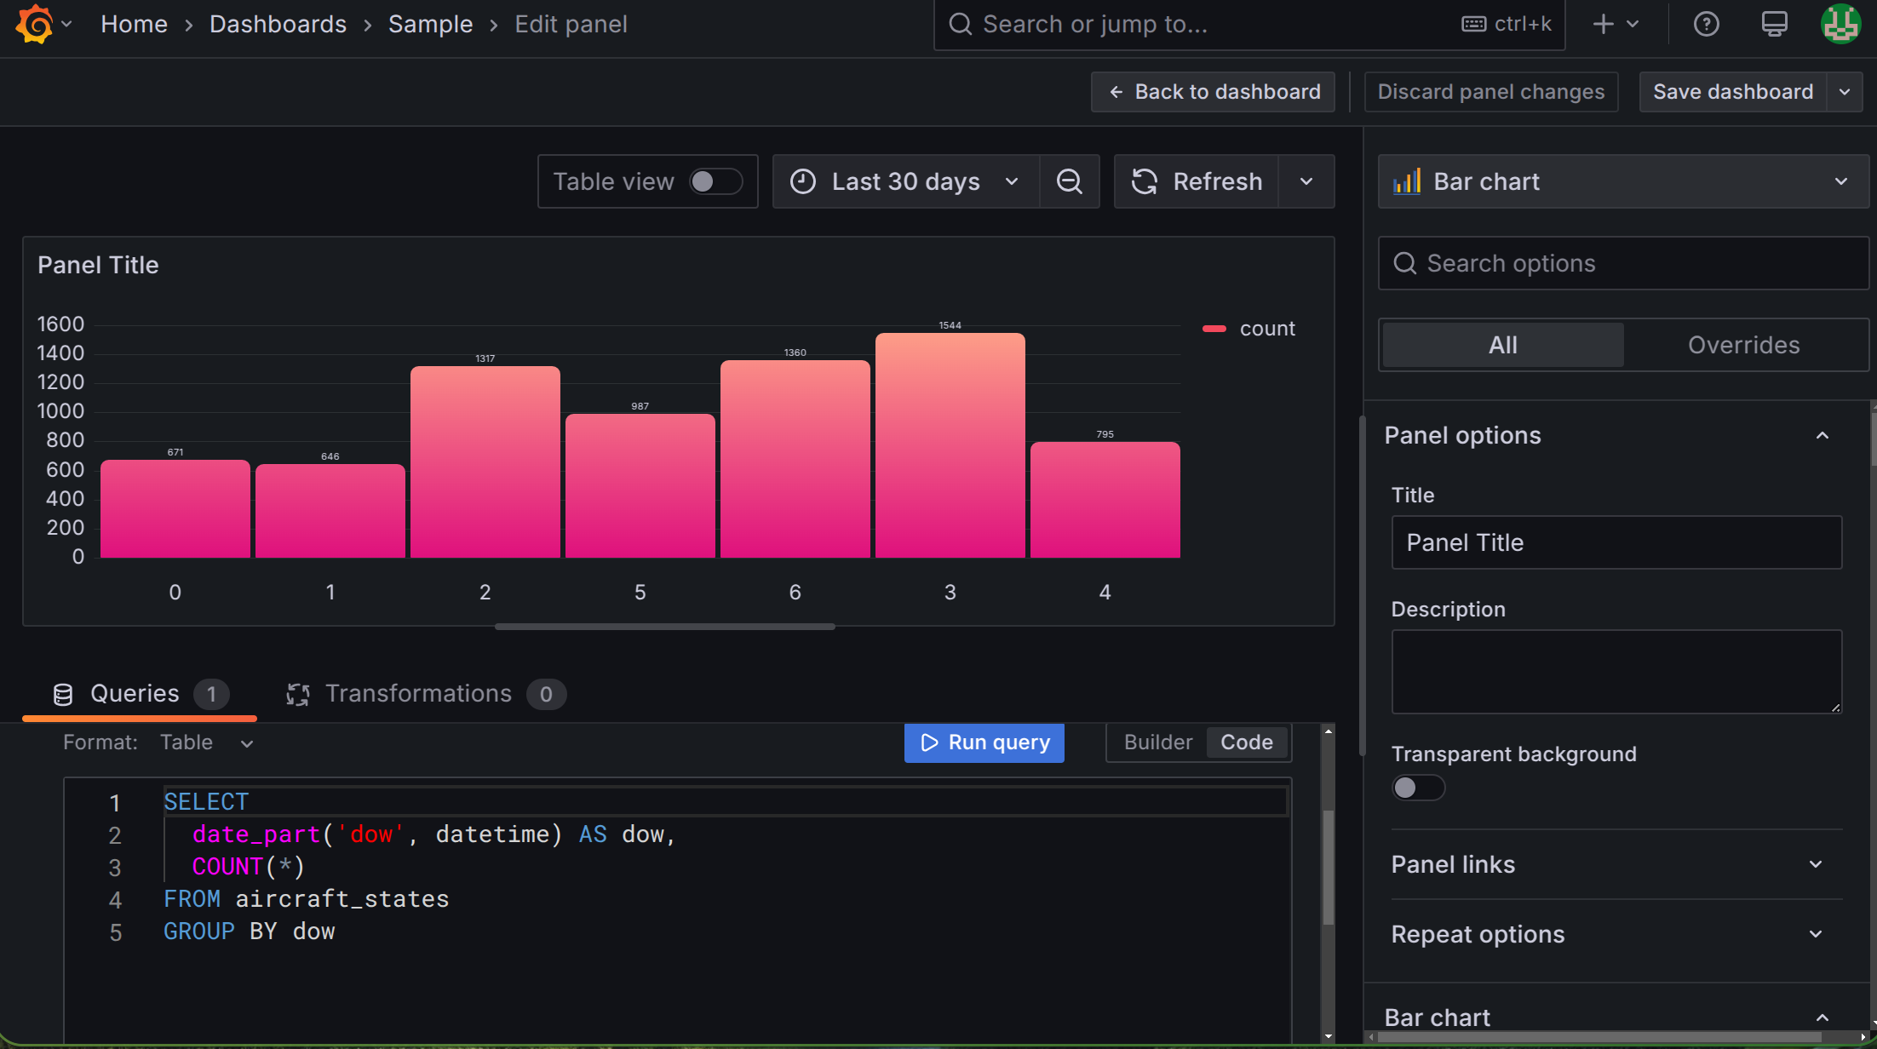Click the Run query button
The image size is (1877, 1049).
tap(984, 742)
